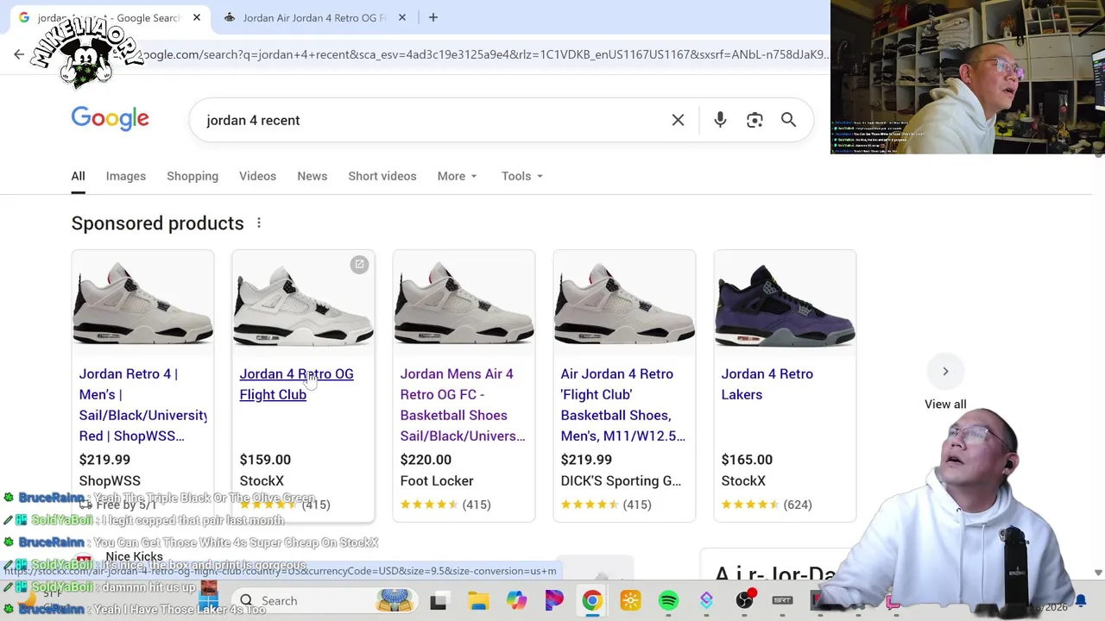Open Jordan 4 Retro OG Flight Club link
1105x621 pixels.
click(x=296, y=384)
